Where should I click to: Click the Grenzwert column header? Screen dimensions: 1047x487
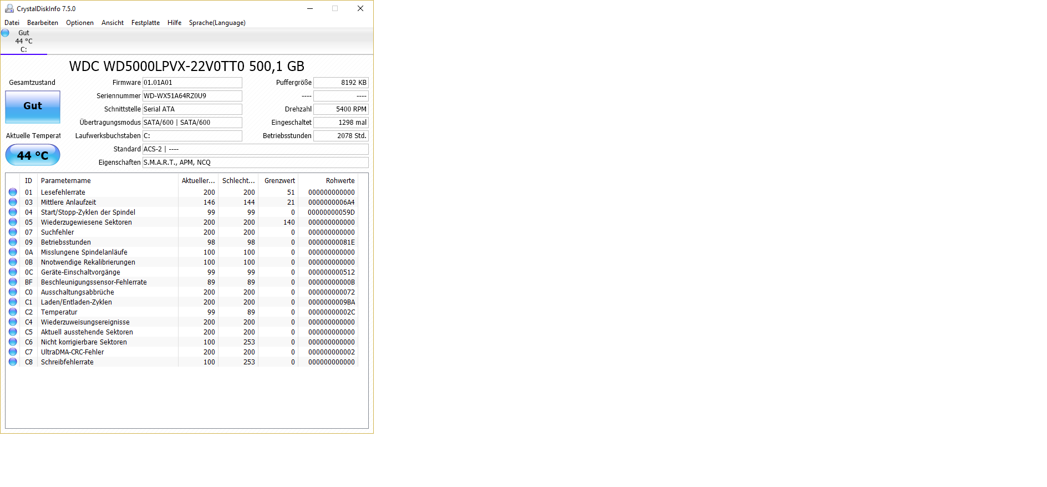pyautogui.click(x=278, y=181)
